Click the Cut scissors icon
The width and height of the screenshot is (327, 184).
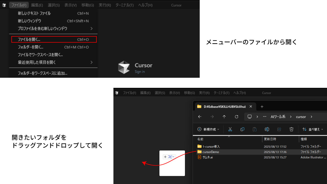tap(230, 129)
